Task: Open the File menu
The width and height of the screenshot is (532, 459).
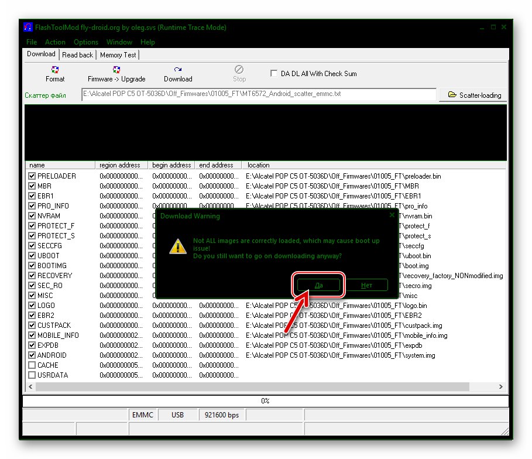Action: point(32,42)
